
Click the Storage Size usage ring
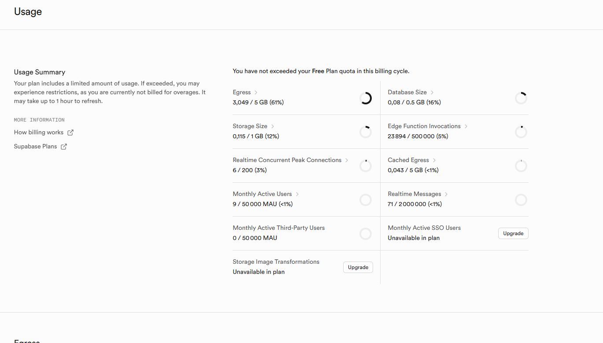366,132
